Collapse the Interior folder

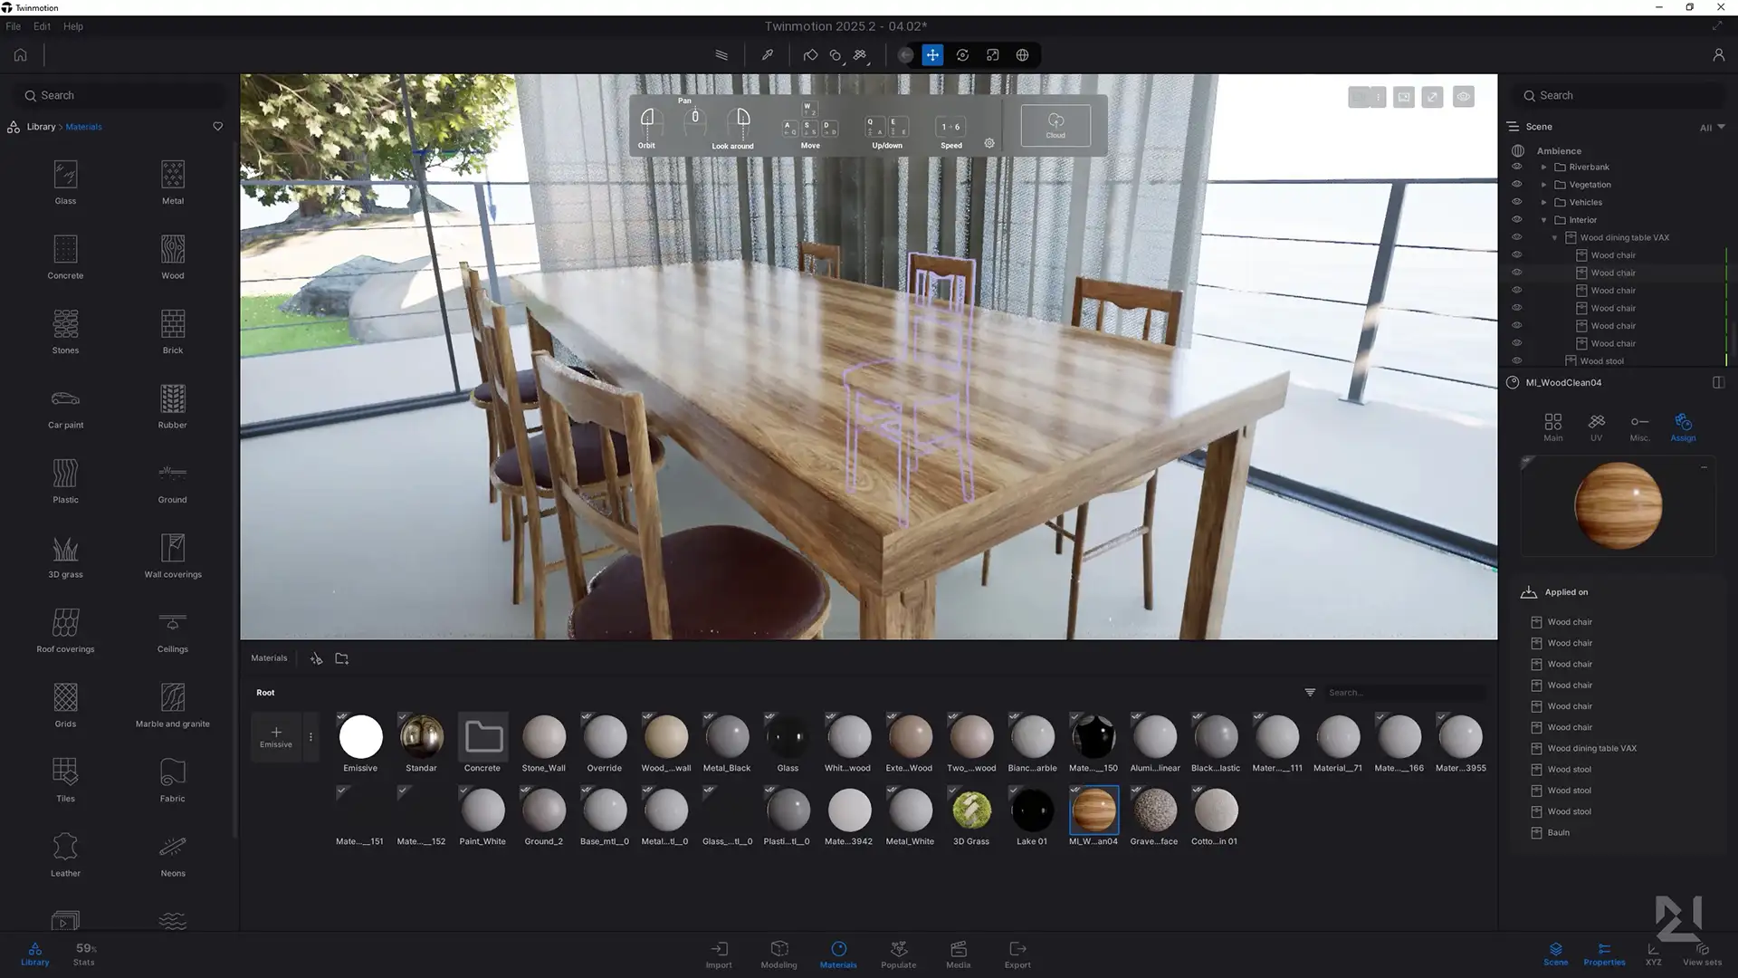click(x=1544, y=220)
